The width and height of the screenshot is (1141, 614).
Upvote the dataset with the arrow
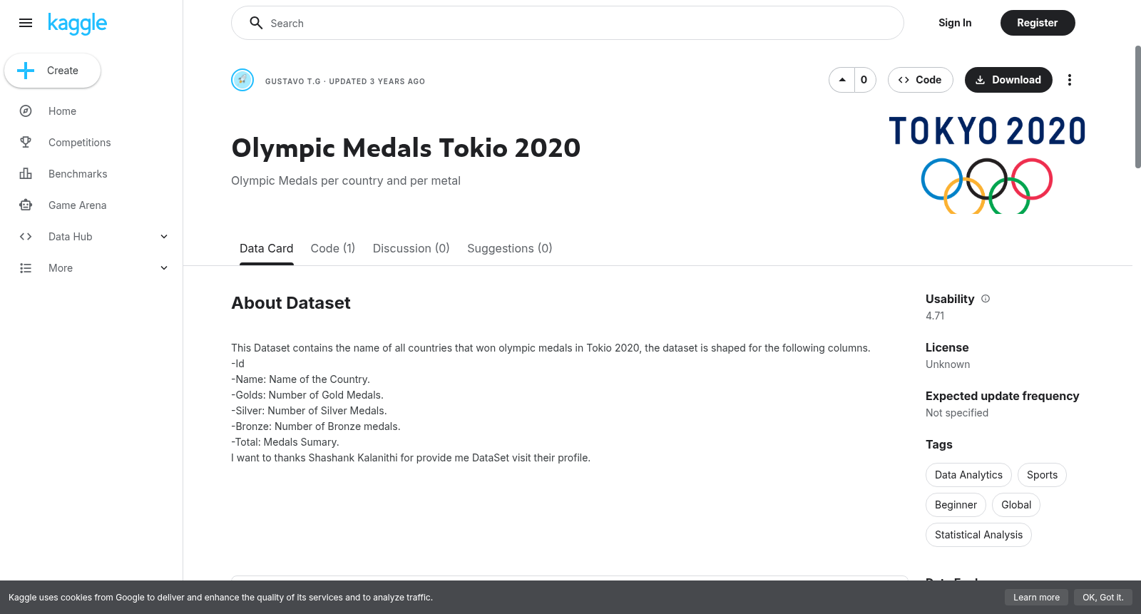tap(842, 80)
